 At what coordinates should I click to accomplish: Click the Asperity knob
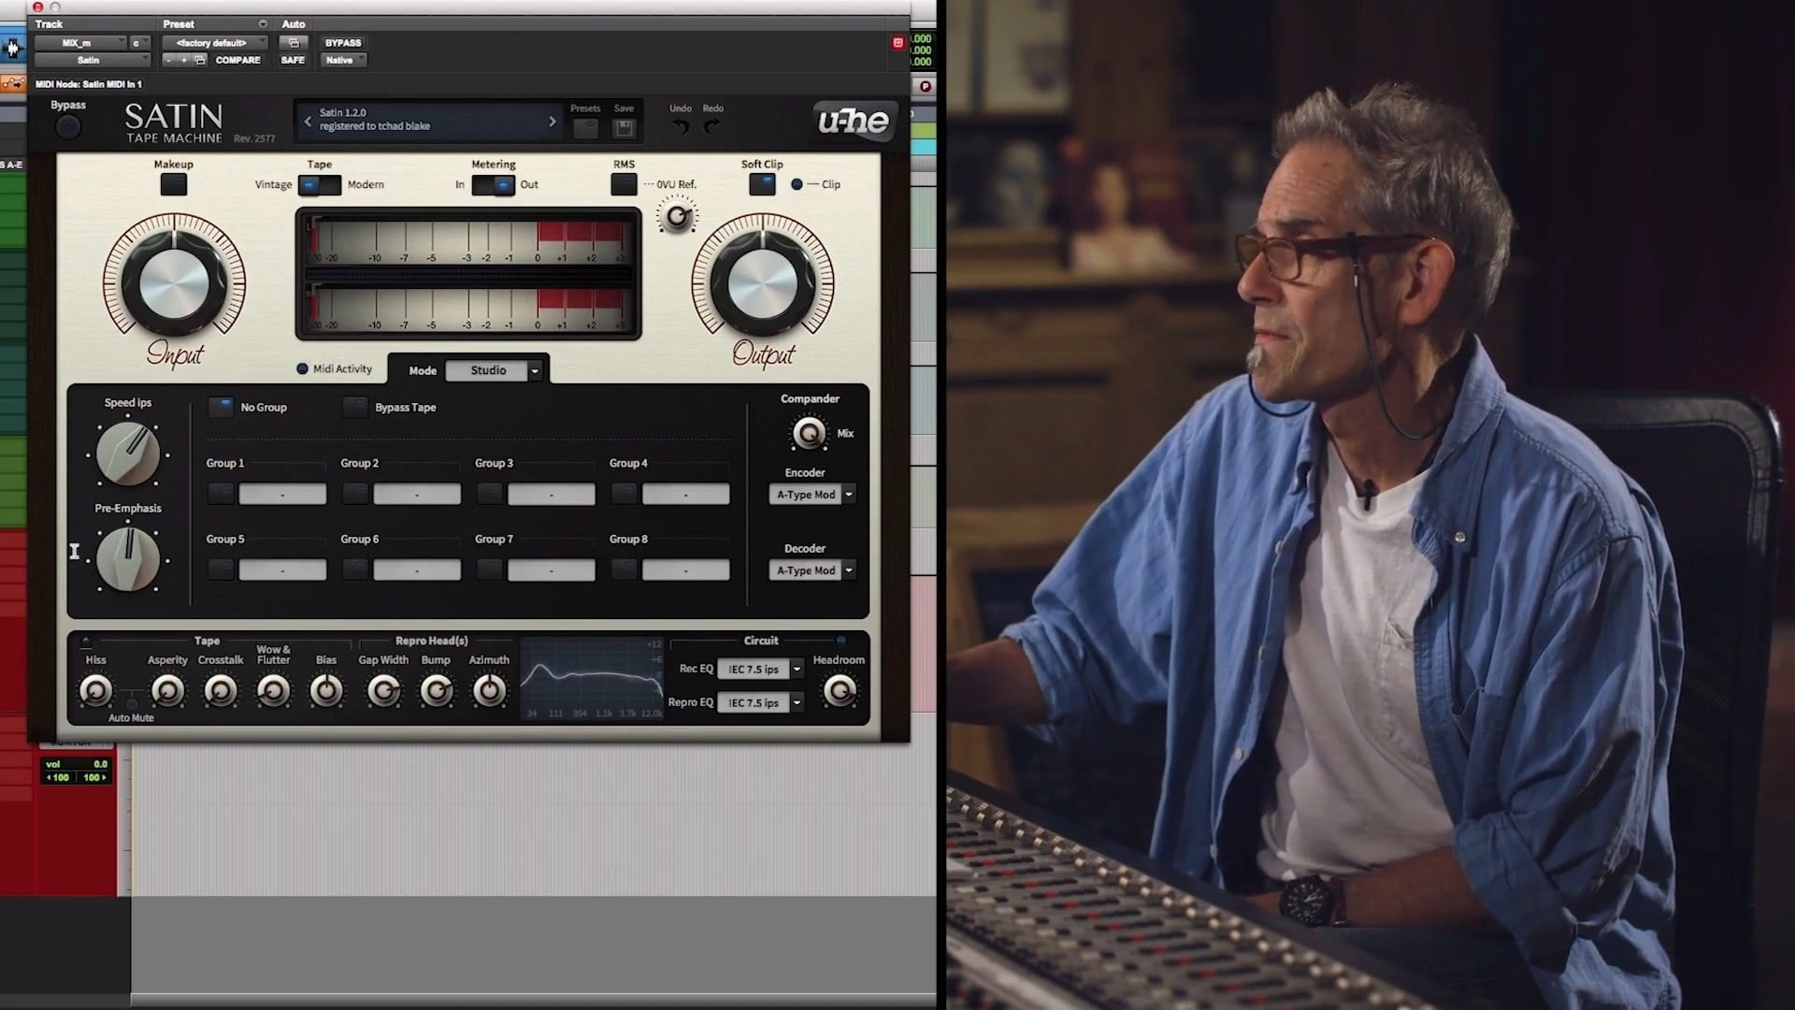(x=167, y=691)
